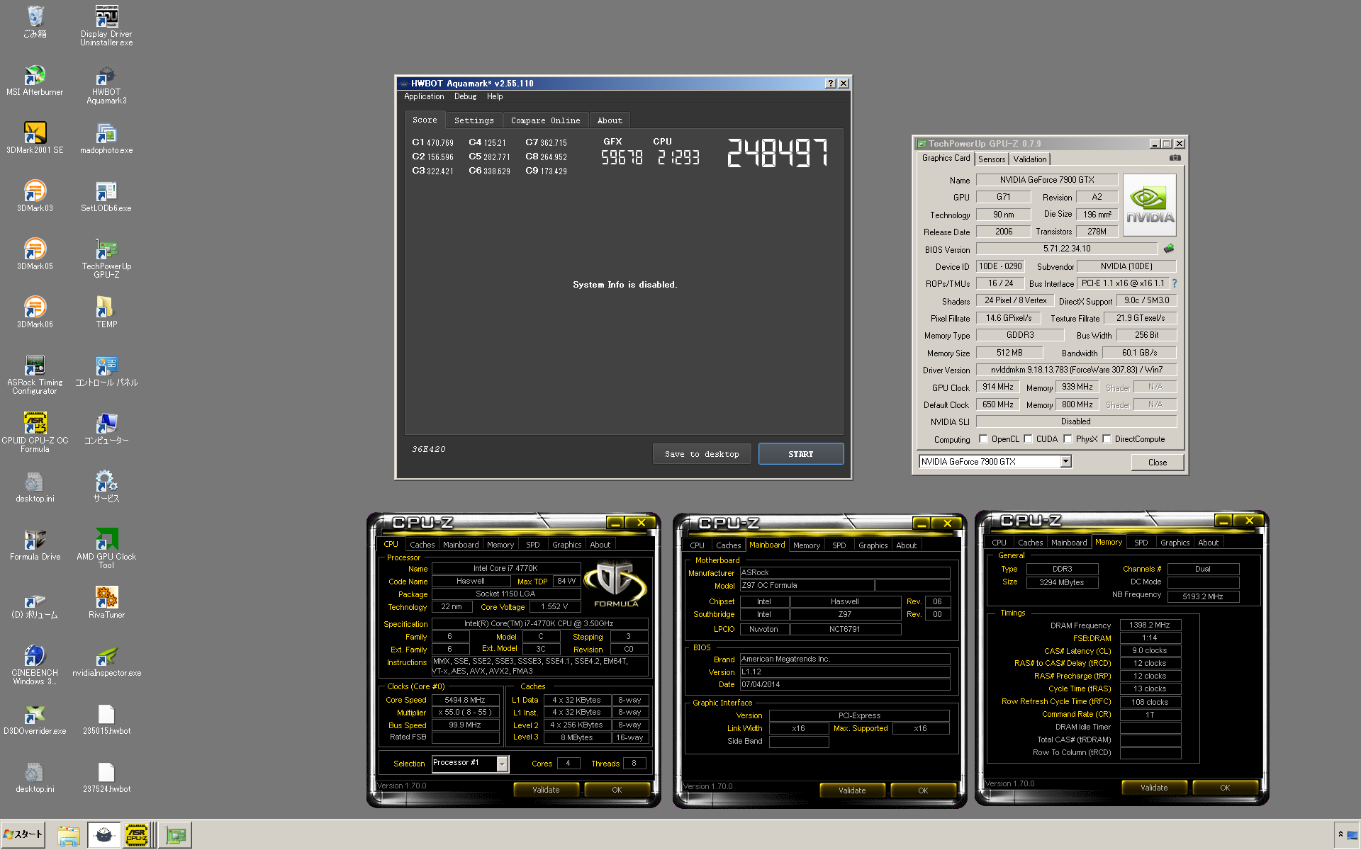1361x850 pixels.
Task: Expand GPU selection dropdown in GPU-Z
Action: click(1065, 462)
